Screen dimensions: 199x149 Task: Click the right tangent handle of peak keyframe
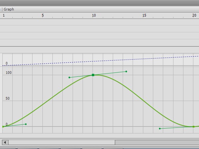tap(126, 72)
